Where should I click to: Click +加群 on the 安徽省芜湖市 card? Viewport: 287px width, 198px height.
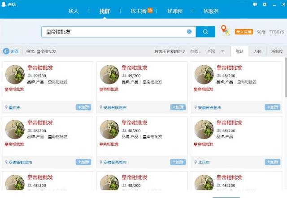178,162
